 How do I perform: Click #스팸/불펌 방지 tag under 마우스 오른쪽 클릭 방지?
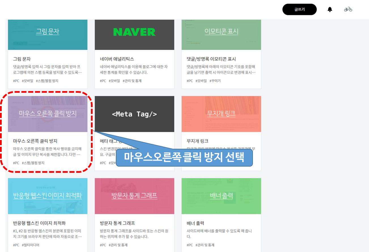33,163
